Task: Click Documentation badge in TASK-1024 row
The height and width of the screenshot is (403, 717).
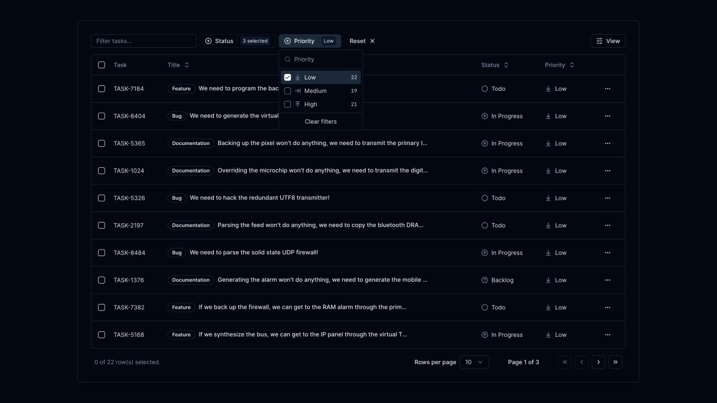Action: coord(191,171)
